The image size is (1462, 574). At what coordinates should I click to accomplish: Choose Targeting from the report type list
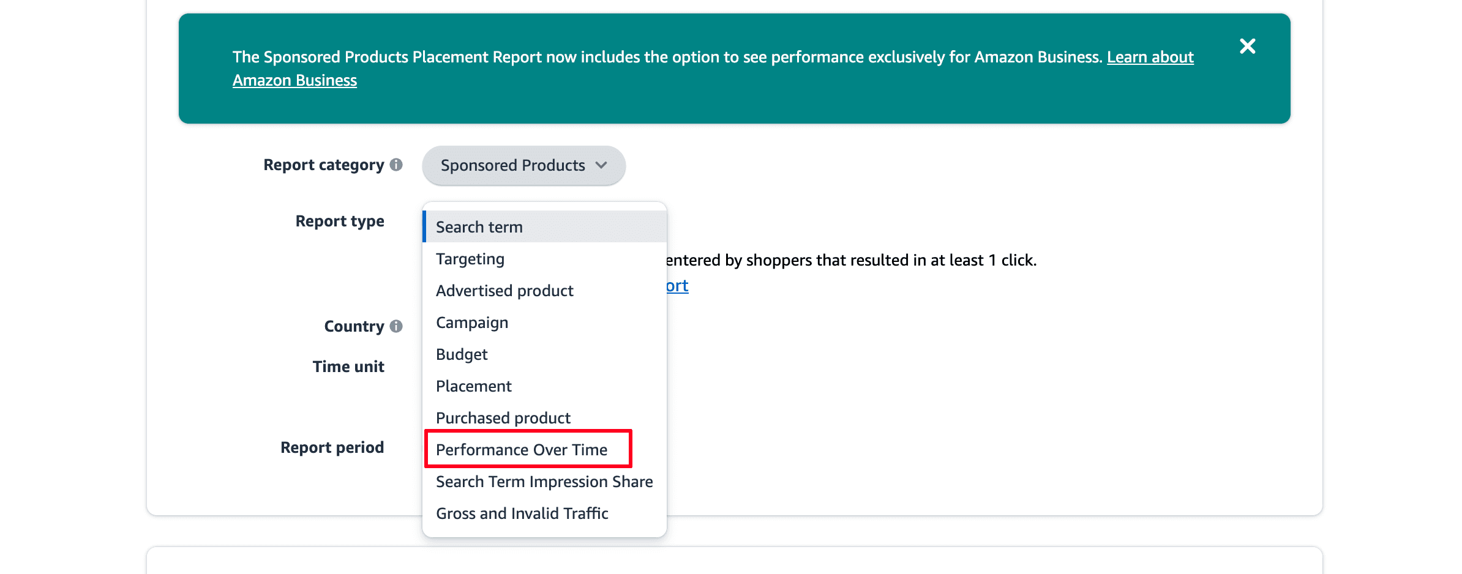pos(470,258)
